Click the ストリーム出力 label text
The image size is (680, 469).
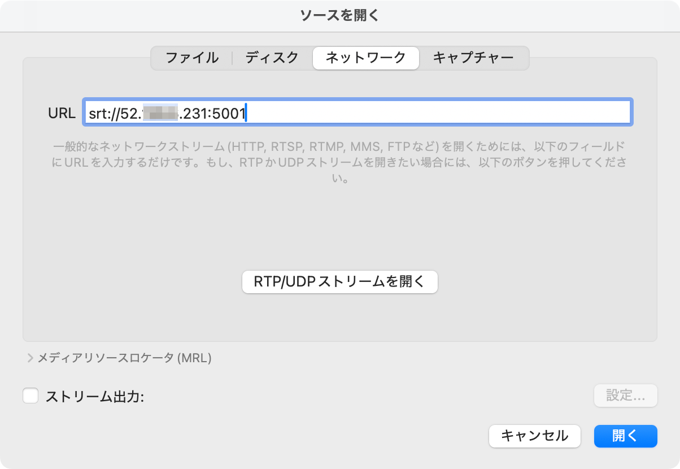[x=95, y=397]
